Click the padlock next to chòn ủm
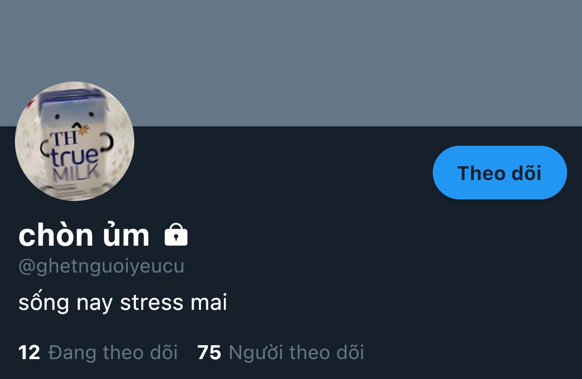Image resolution: width=582 pixels, height=379 pixels. pos(176,235)
